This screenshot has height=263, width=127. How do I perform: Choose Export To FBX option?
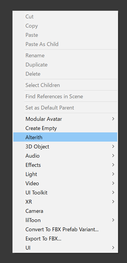pyautogui.click(x=65, y=238)
